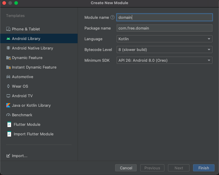The height and width of the screenshot is (175, 219).
Task: Click the Package name label
Action: coord(98,28)
